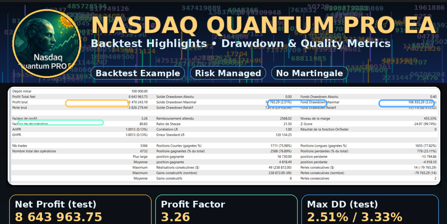Click the "Niveau de la marge" label
Screen dimensions: 447x224
point(315,119)
